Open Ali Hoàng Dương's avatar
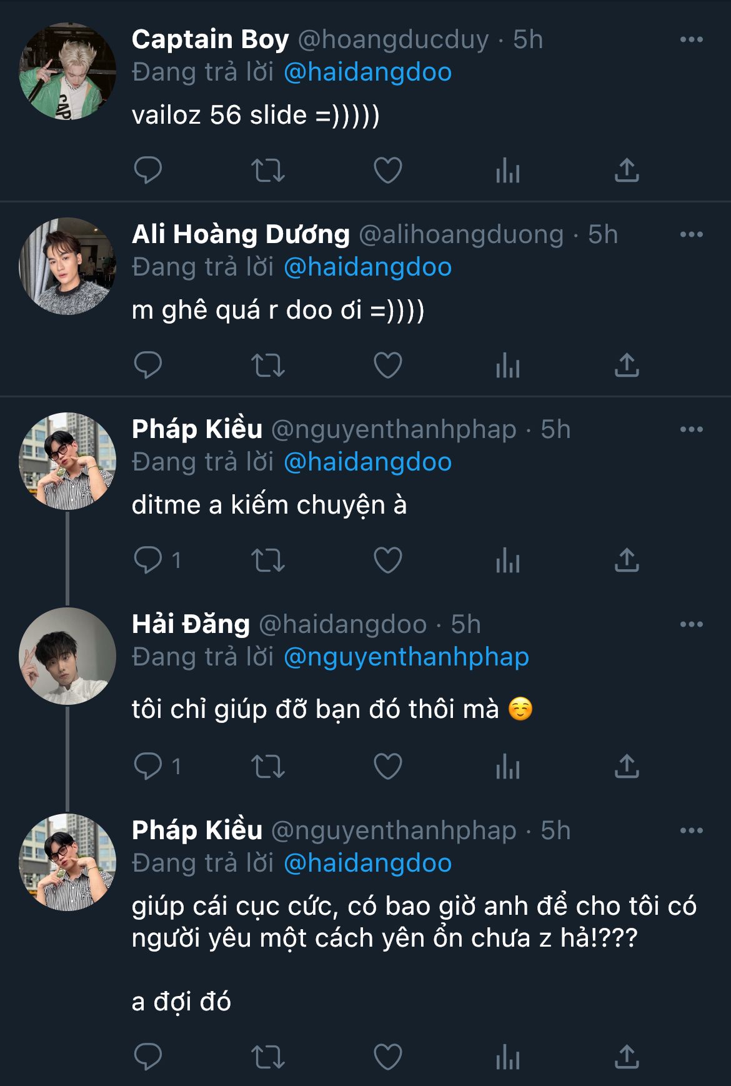The width and height of the screenshot is (731, 1086). [67, 266]
